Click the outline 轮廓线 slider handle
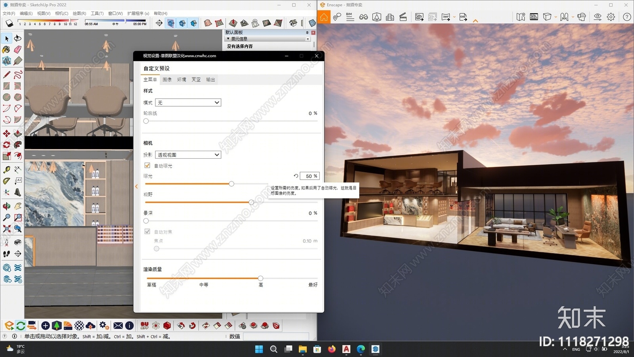 coord(146,121)
